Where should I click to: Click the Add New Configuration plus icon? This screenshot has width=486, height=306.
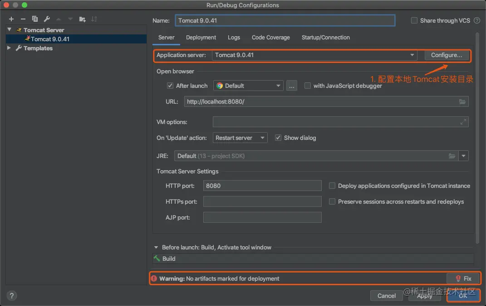coord(11,19)
